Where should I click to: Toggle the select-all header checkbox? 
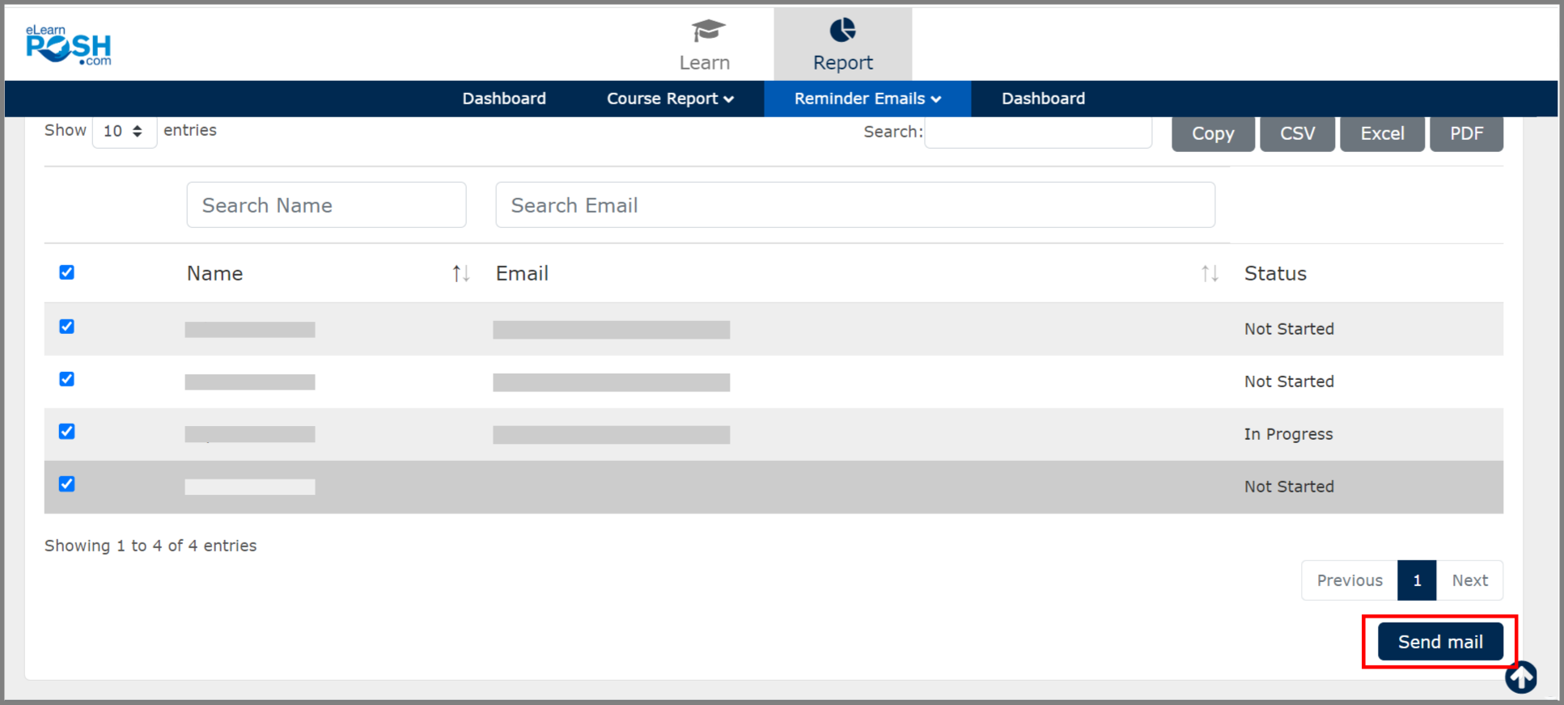pyautogui.click(x=67, y=272)
